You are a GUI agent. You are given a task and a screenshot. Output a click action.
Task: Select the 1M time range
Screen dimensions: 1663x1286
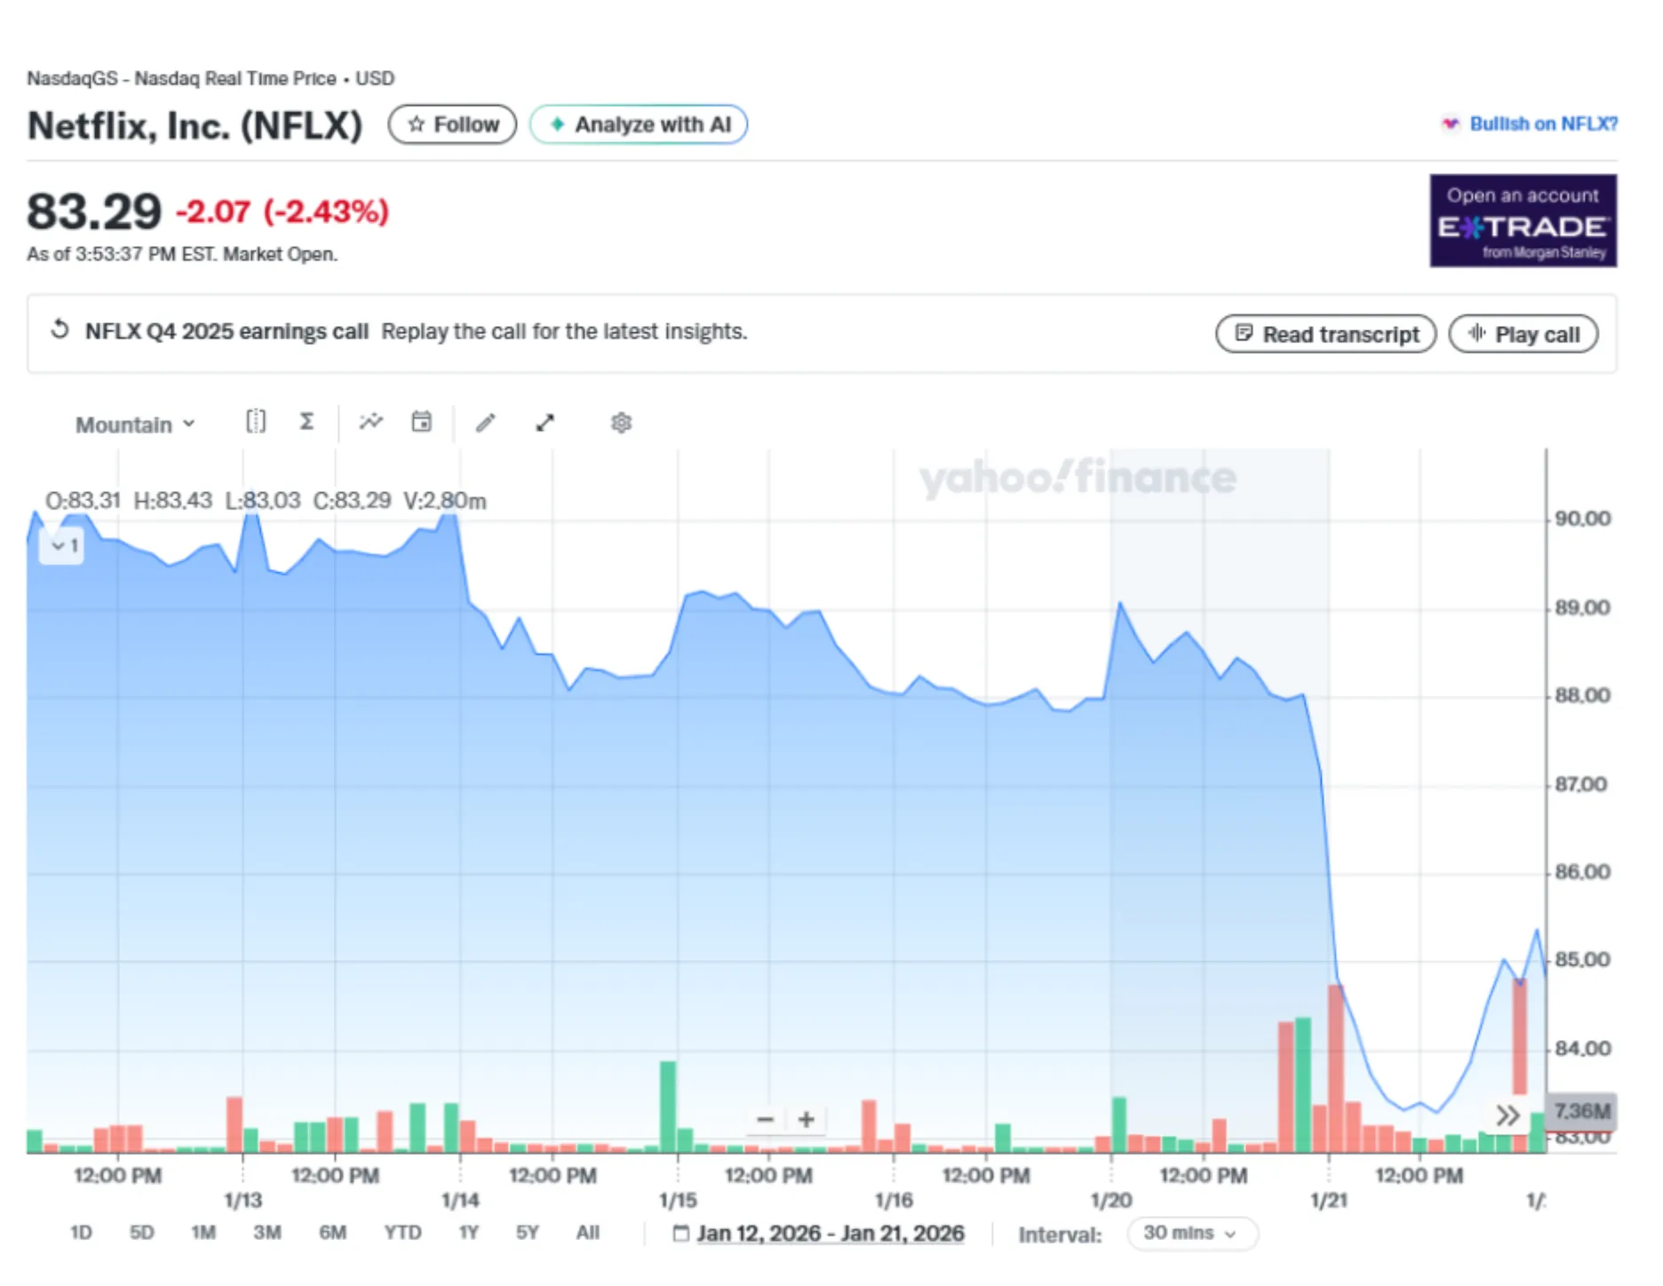tap(203, 1233)
